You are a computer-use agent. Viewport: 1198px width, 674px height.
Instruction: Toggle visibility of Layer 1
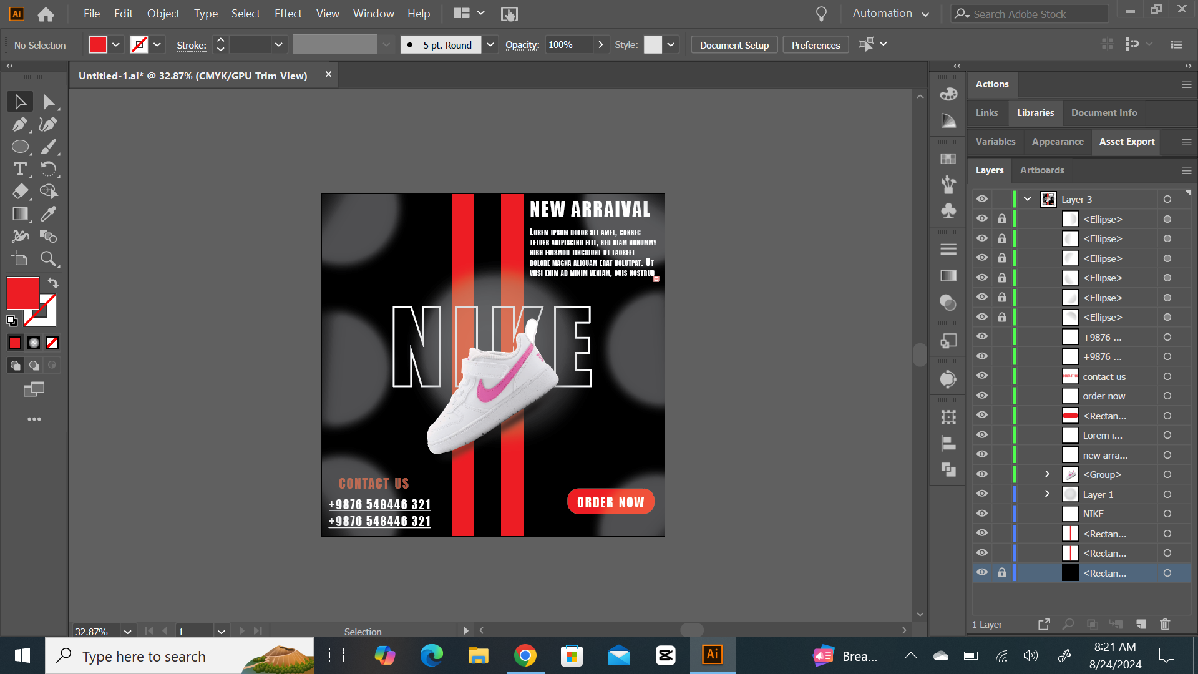[982, 494]
